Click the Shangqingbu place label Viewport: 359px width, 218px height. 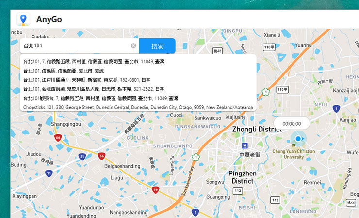point(66,124)
